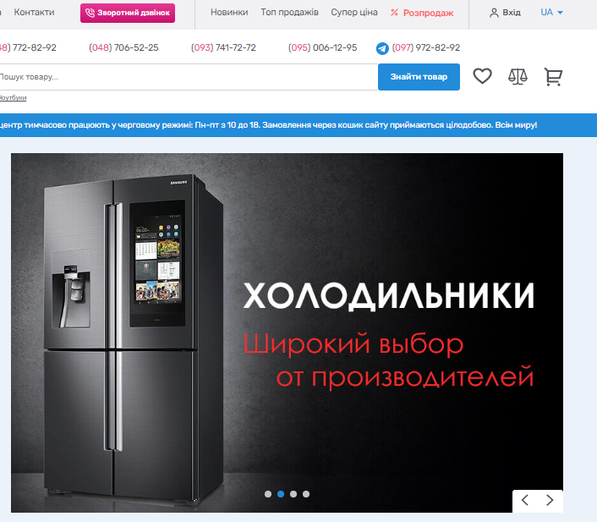Image resolution: width=597 pixels, height=522 pixels.
Task: Click the Холодильники refrigerator banner image
Action: [287, 332]
